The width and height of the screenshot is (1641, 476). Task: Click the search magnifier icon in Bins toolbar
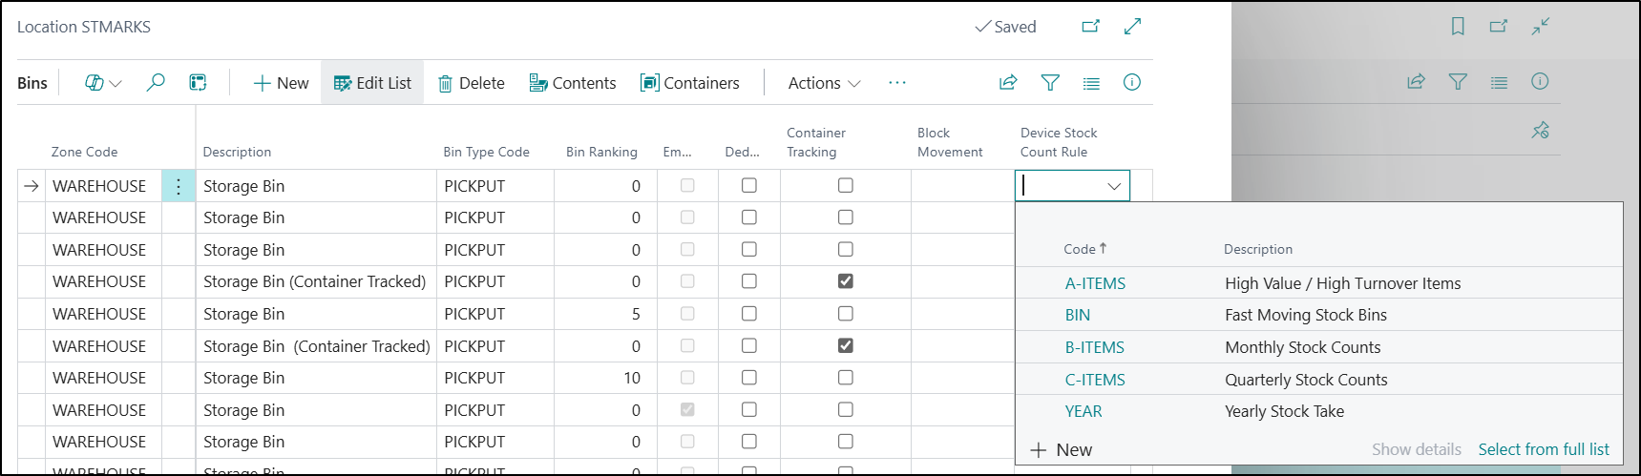[155, 83]
